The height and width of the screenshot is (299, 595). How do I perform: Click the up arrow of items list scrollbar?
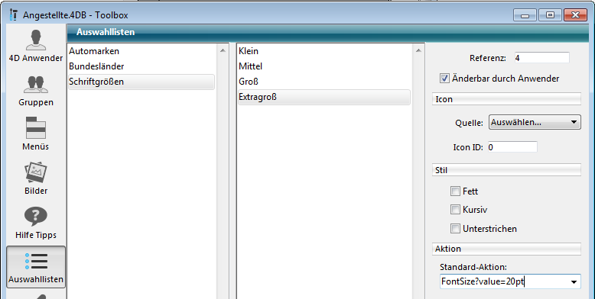pyautogui.click(x=418, y=50)
